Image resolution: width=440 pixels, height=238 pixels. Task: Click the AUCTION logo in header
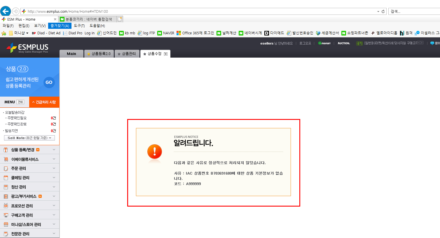click(344, 43)
